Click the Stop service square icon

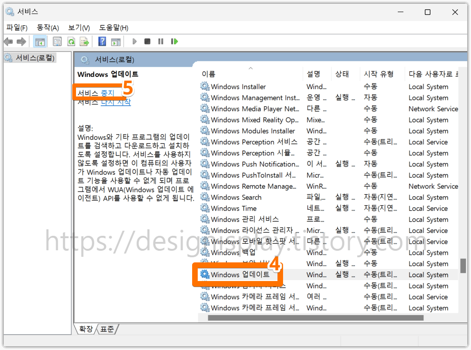147,41
